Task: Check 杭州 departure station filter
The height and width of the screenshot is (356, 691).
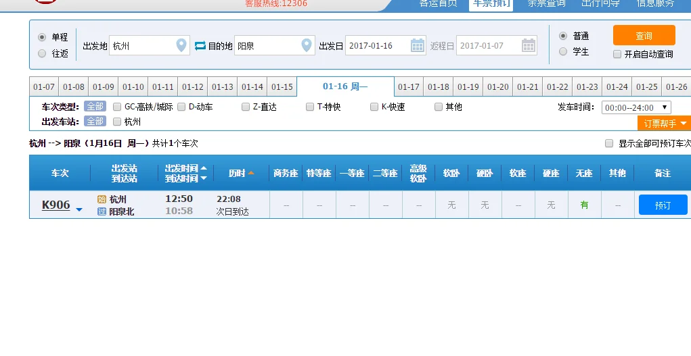Action: click(x=117, y=122)
